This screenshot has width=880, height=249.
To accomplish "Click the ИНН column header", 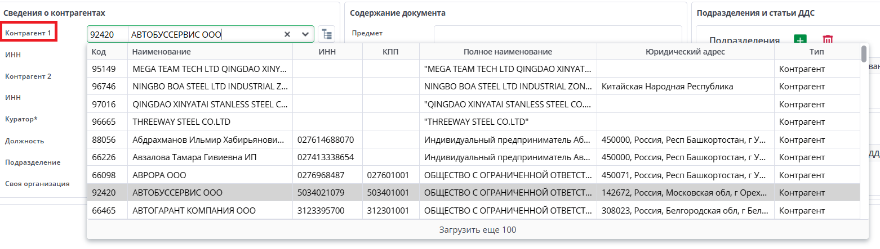I will coord(327,52).
